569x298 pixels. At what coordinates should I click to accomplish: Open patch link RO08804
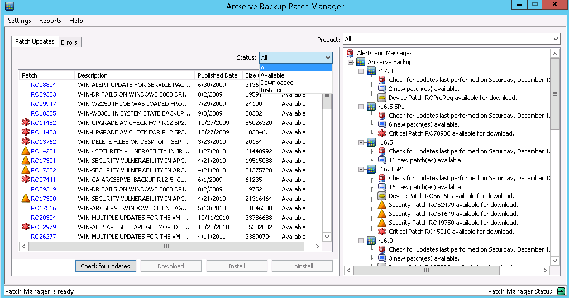(43, 85)
